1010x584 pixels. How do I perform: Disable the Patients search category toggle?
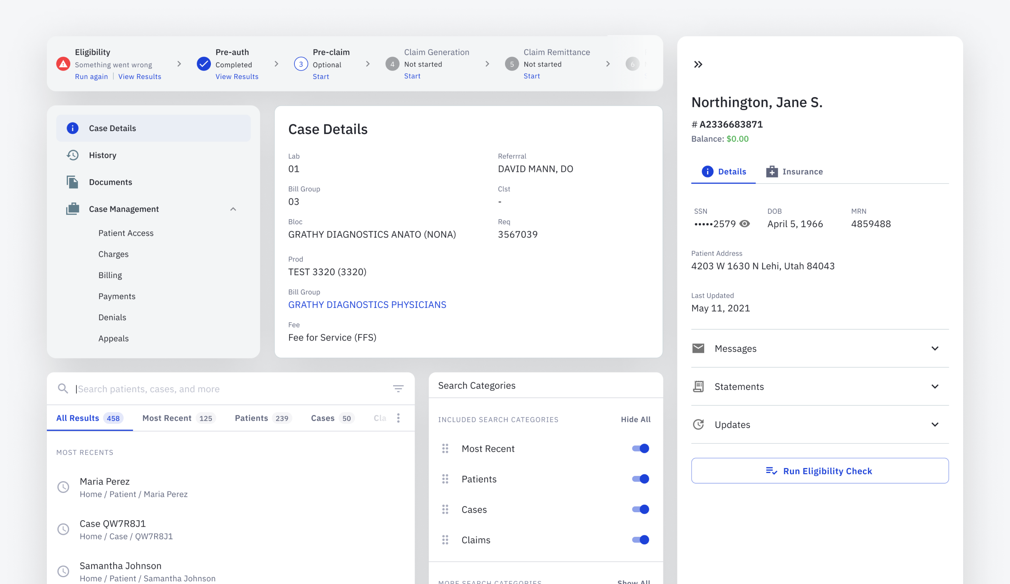pyautogui.click(x=639, y=479)
